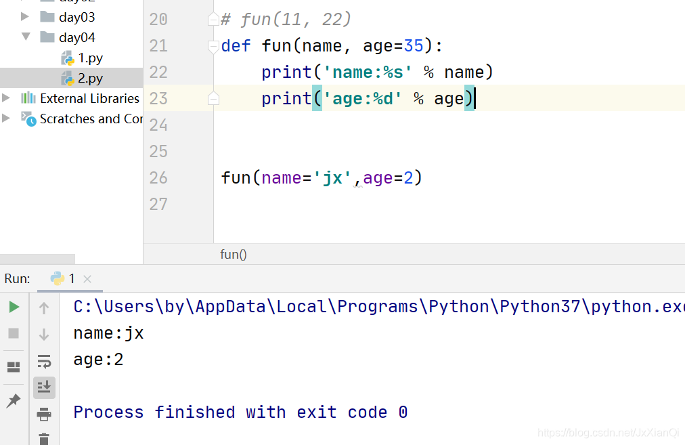Image resolution: width=685 pixels, height=445 pixels.
Task: Click the Restore Layout icon in Run panel
Action: click(x=14, y=366)
